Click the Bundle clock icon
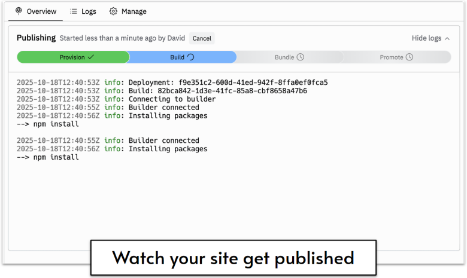 coord(301,57)
